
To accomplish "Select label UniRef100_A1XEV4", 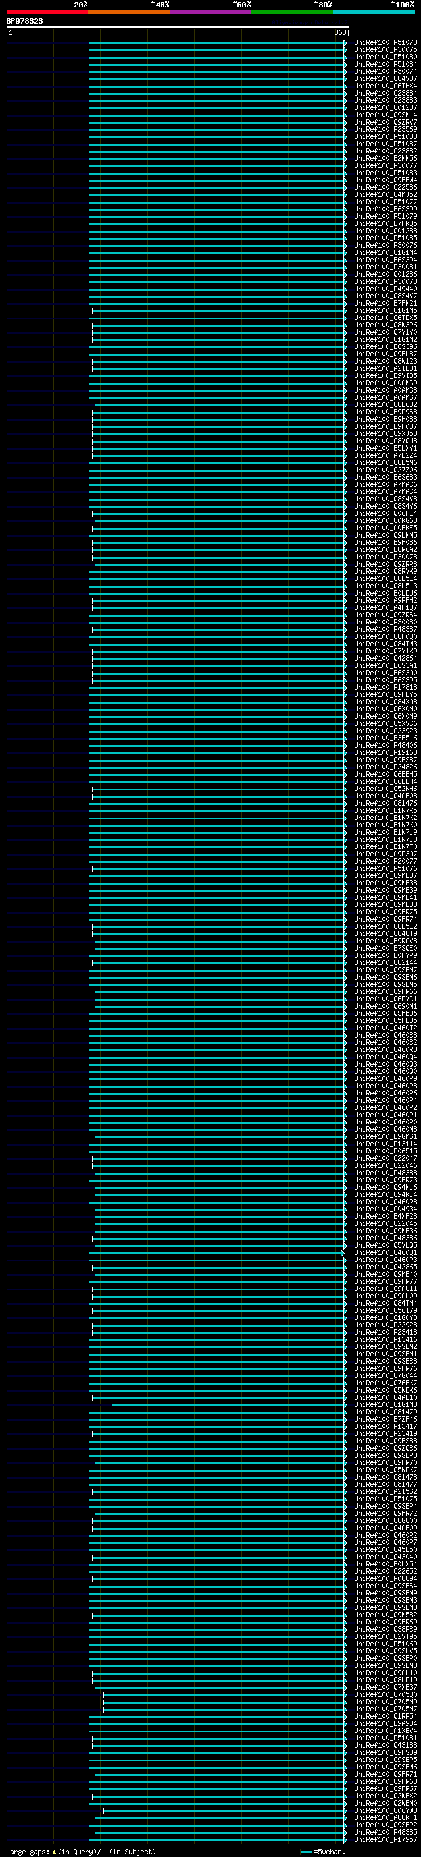I will [385, 1731].
